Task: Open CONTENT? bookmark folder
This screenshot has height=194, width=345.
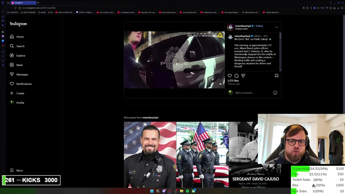Action: pos(13,12)
